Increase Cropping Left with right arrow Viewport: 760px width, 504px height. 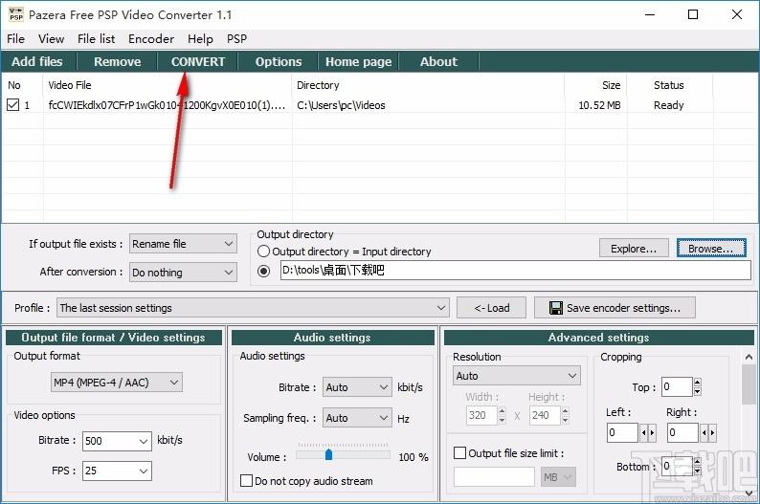[x=653, y=433]
